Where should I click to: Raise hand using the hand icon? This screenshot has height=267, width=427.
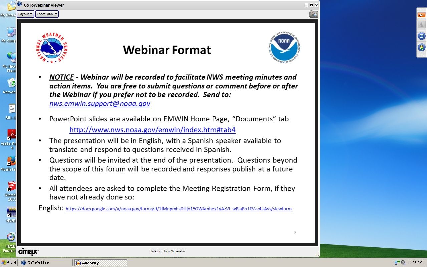(x=421, y=47)
